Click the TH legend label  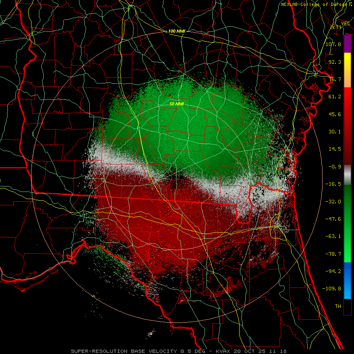(x=338, y=306)
